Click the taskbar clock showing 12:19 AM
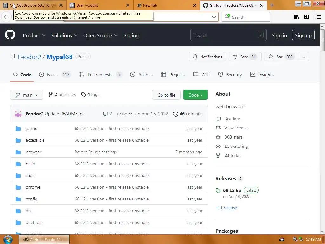Image resolution: width=325 pixels, height=244 pixels. tap(313, 240)
